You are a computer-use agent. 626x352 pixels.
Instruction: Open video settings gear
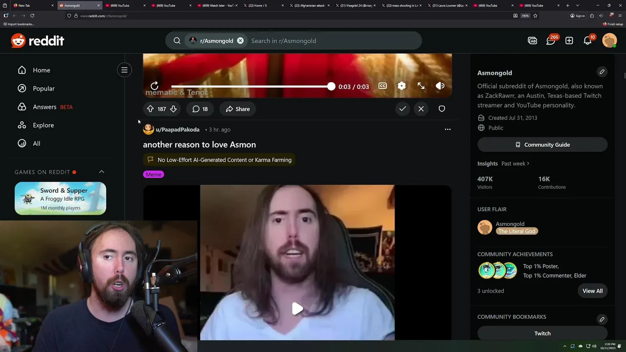click(x=402, y=86)
